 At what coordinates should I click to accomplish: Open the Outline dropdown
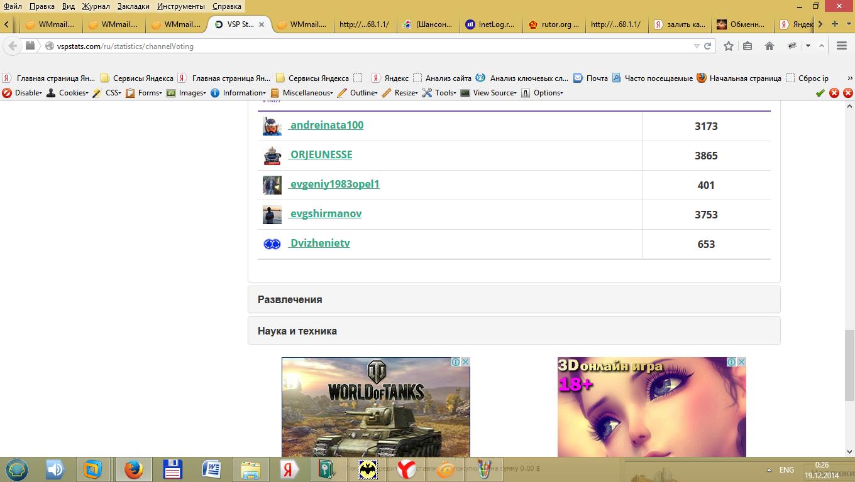[358, 93]
